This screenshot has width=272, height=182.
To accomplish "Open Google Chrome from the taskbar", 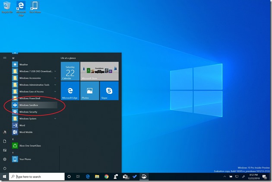I will coord(106,177).
